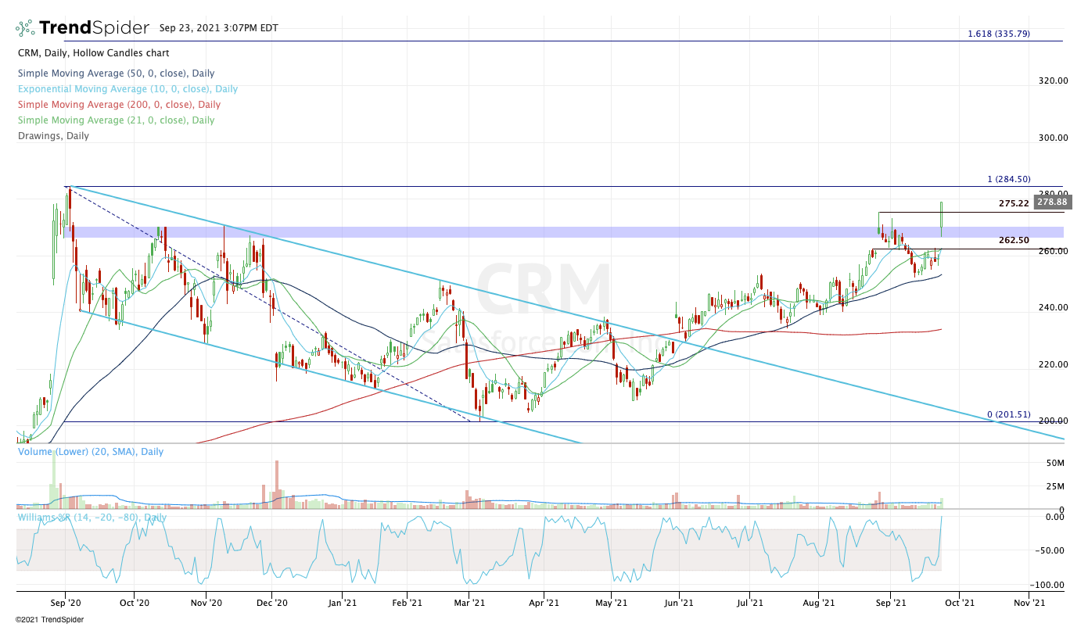Click the Aug '21 date axis label
Viewport: 1088px width, 627px height.
817,603
